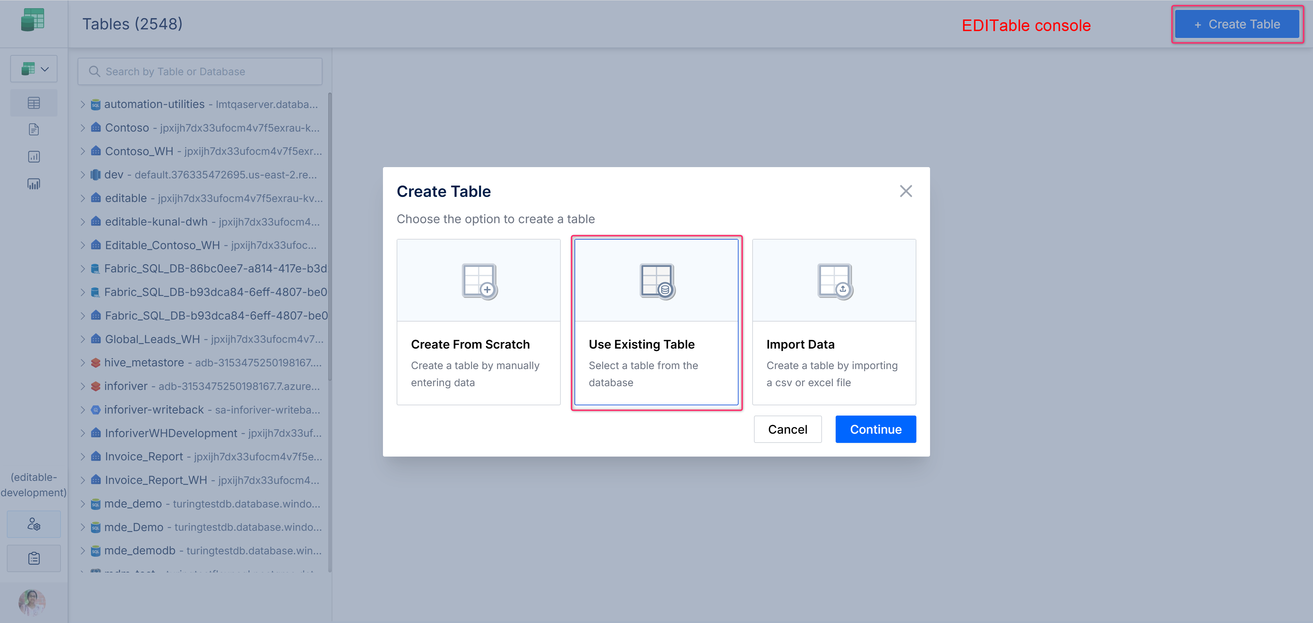Click the clipboard list sidebar icon

(x=34, y=558)
